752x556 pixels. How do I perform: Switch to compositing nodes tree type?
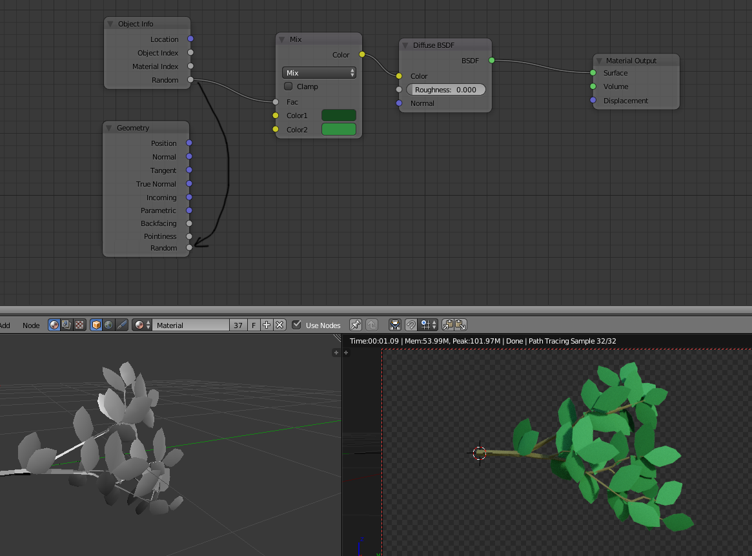click(66, 325)
